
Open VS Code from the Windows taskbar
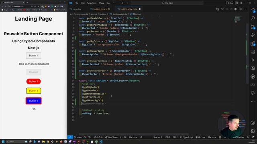101,142
